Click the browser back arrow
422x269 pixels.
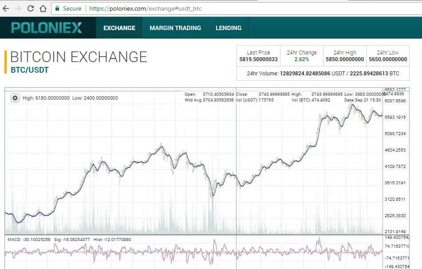tap(6, 8)
